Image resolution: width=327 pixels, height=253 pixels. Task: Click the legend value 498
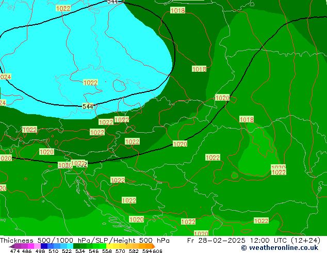click(x=40, y=251)
